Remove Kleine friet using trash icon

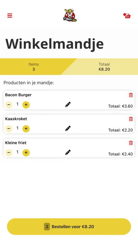131,143
